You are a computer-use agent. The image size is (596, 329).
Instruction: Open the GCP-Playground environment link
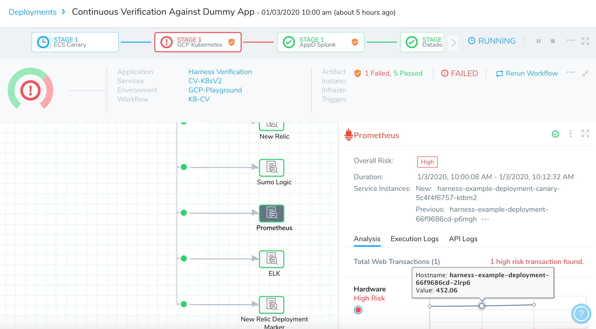[215, 90]
